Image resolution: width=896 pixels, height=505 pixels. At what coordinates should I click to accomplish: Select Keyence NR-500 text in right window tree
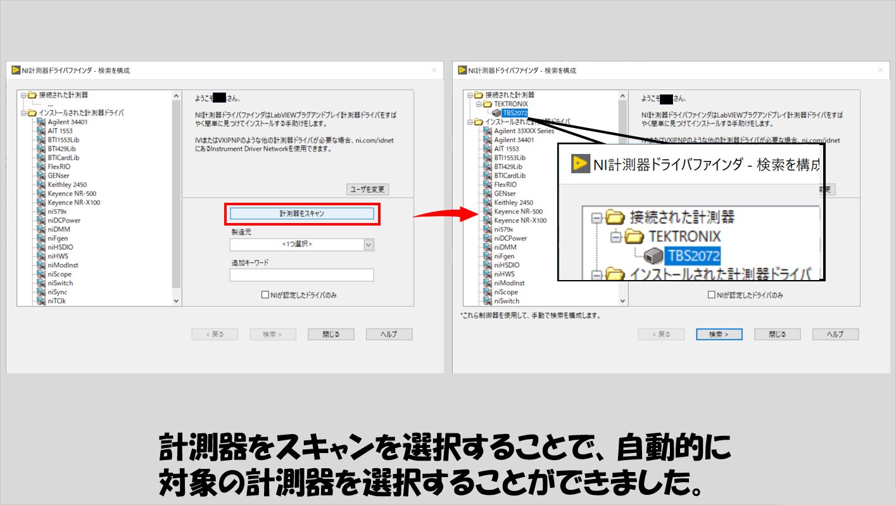tap(519, 212)
